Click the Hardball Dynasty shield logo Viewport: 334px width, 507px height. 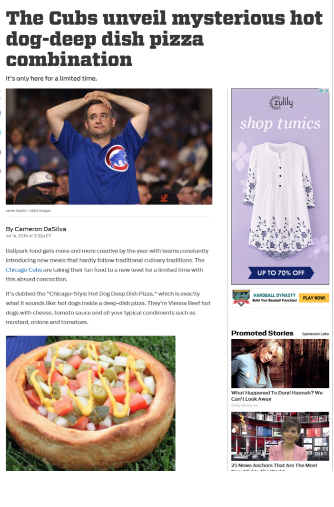coord(241,298)
